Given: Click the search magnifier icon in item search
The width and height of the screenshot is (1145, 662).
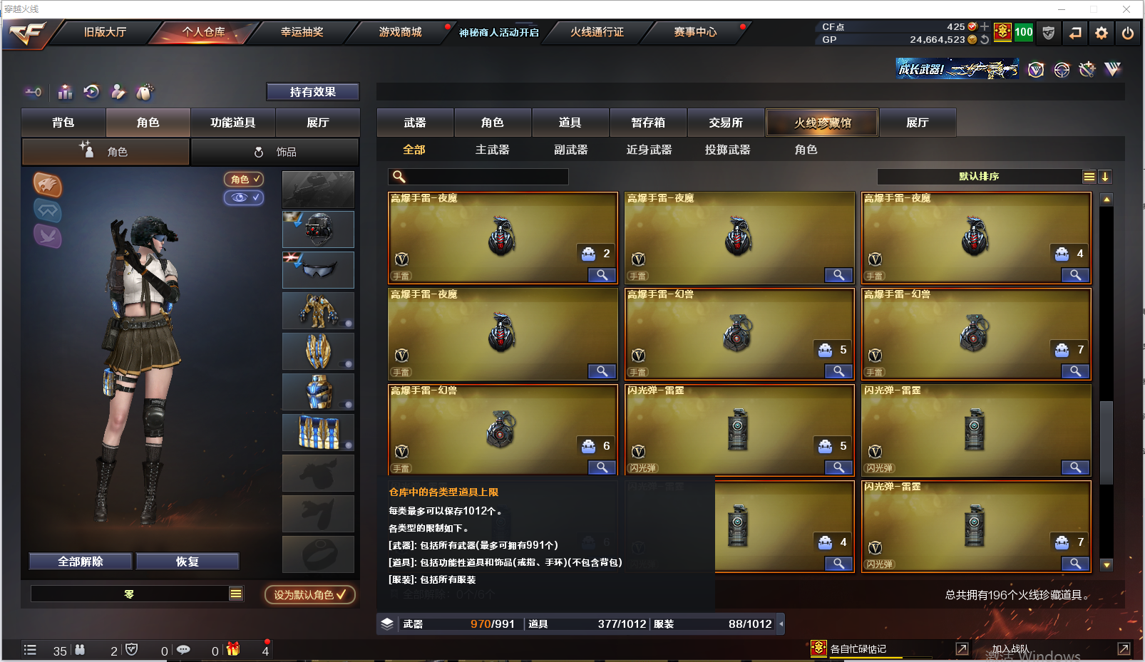Looking at the screenshot, I should pos(399,176).
